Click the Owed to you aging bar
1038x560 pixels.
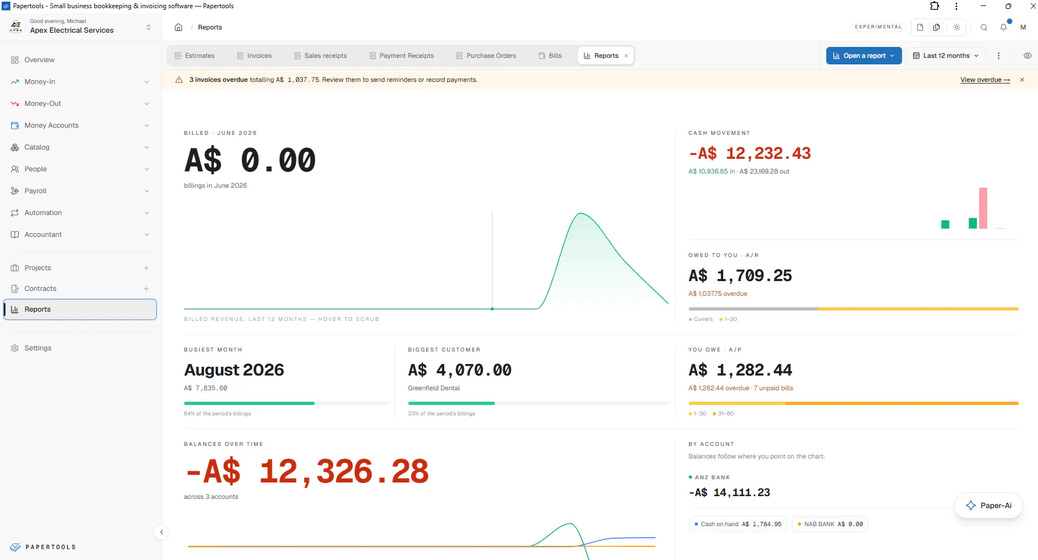[x=854, y=309]
